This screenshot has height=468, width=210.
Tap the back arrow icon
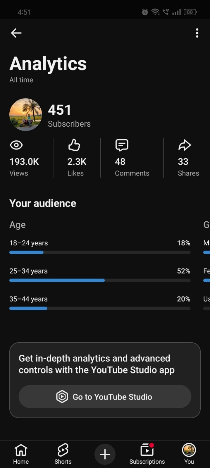16,33
